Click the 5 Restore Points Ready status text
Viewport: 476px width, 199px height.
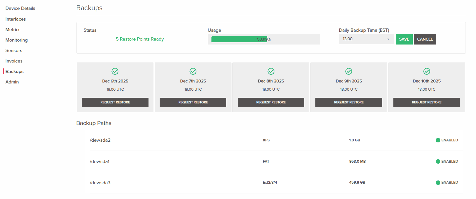coord(140,39)
